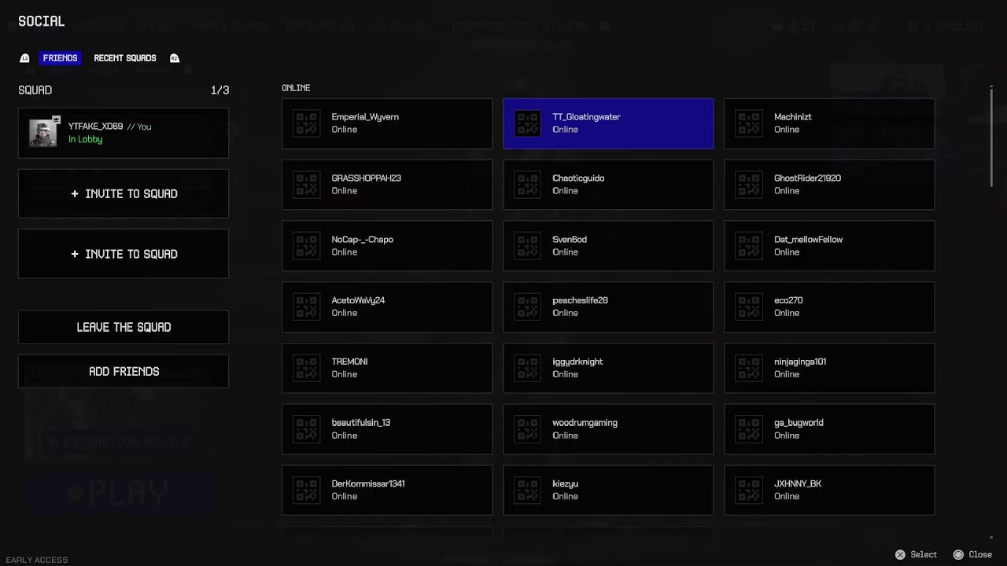Click the avatar icon beside Emperial_Wyvern
1007x566 pixels.
(x=307, y=123)
